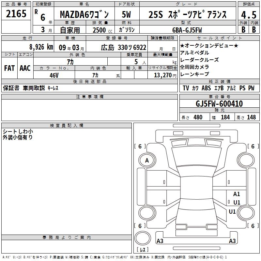The height and width of the screenshot is (261, 261).
Task: Click height value 148
Action: coord(251,117)
